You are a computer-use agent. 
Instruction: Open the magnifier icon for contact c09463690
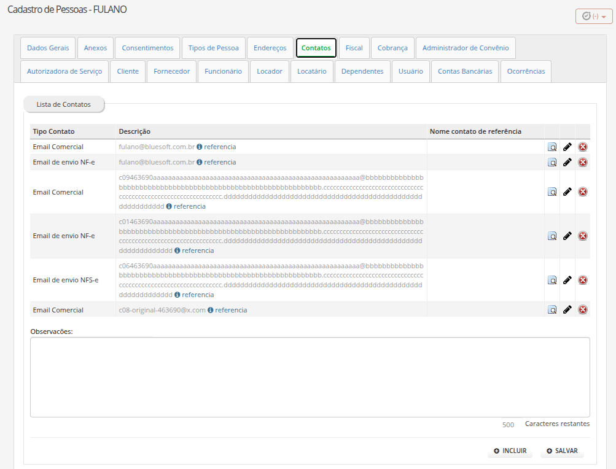(552, 192)
